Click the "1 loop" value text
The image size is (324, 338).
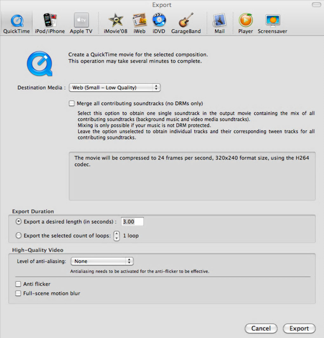tap(131, 236)
